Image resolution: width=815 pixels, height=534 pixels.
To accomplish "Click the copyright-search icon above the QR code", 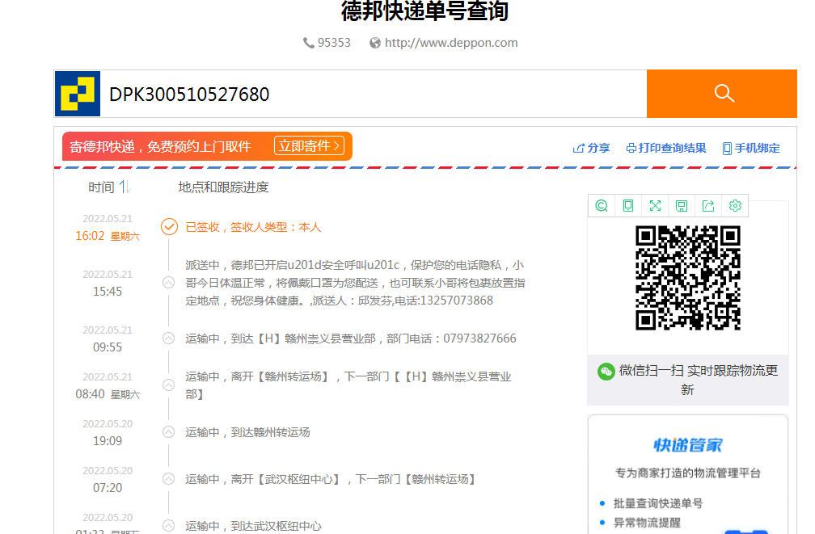I will pyautogui.click(x=602, y=206).
